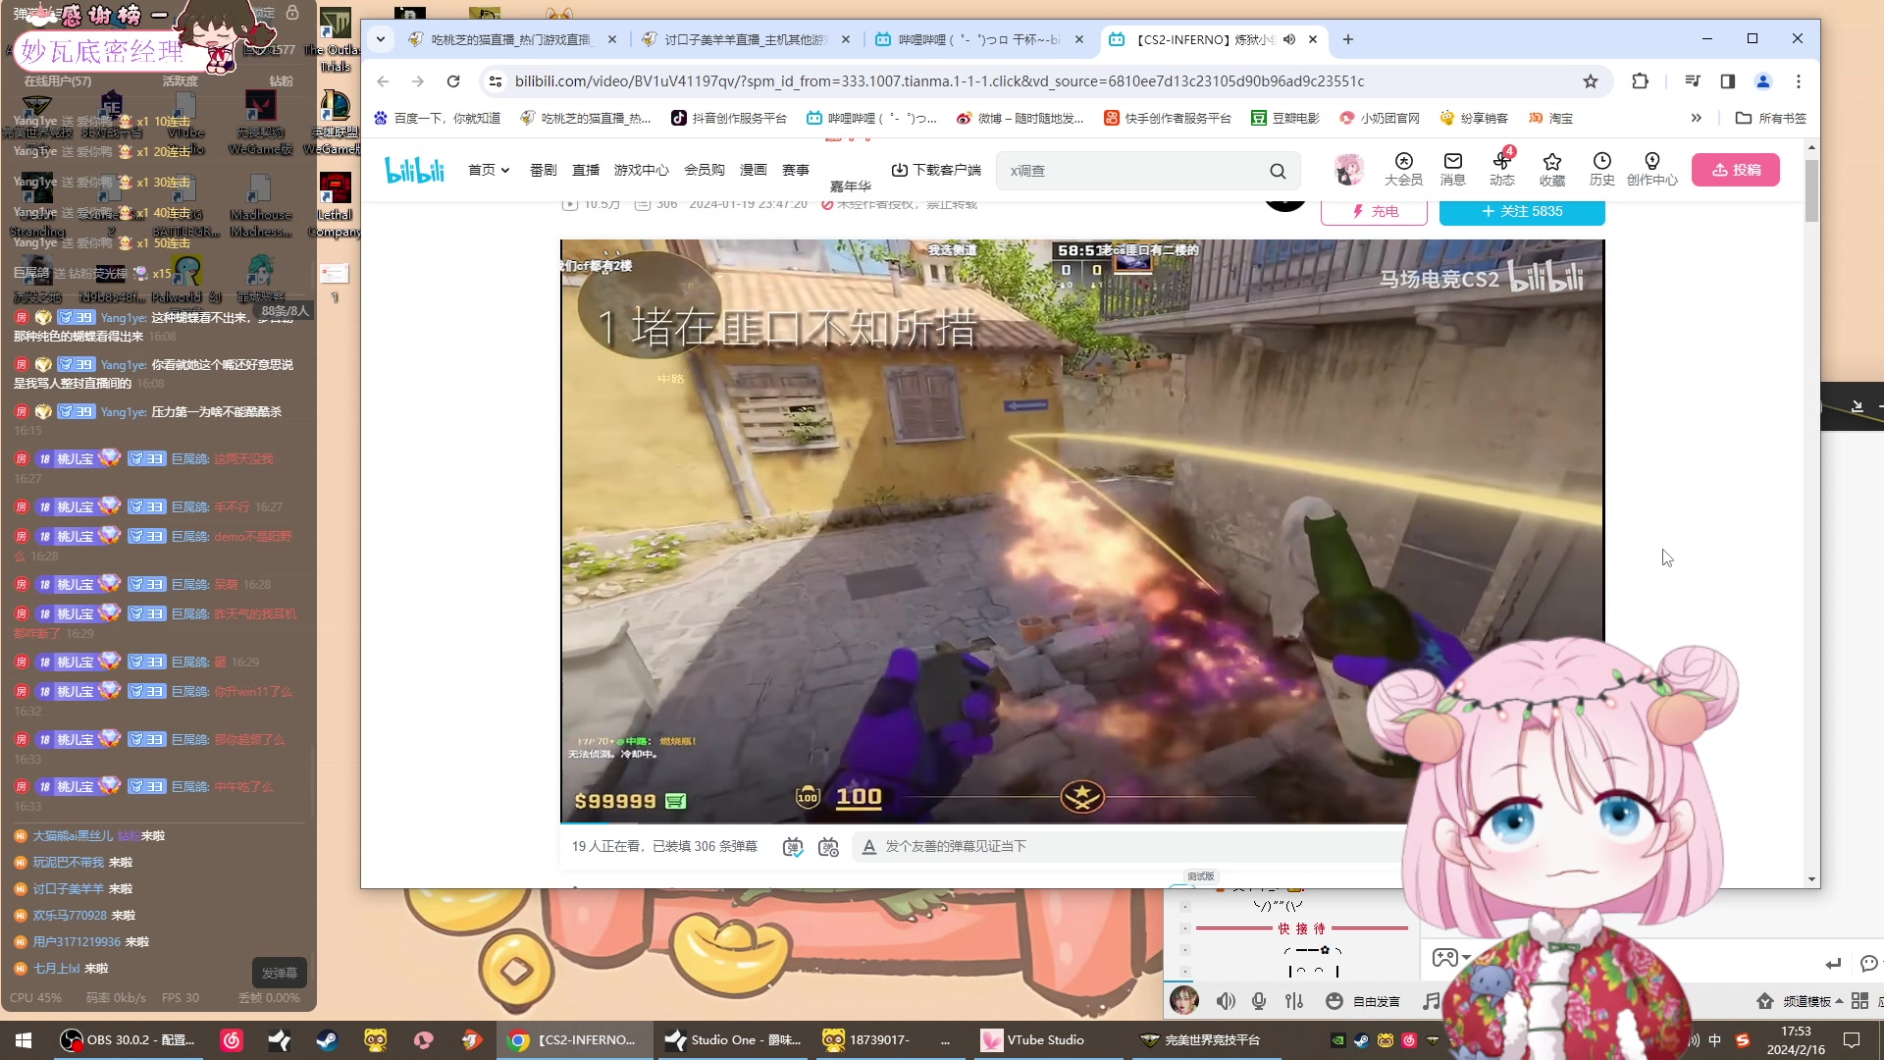Open 动态 feed icon with badge
This screenshot has width=1884, height=1060.
tap(1502, 169)
